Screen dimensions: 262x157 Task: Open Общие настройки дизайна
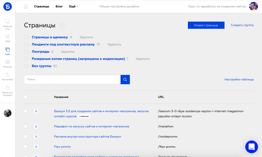(x=119, y=6)
